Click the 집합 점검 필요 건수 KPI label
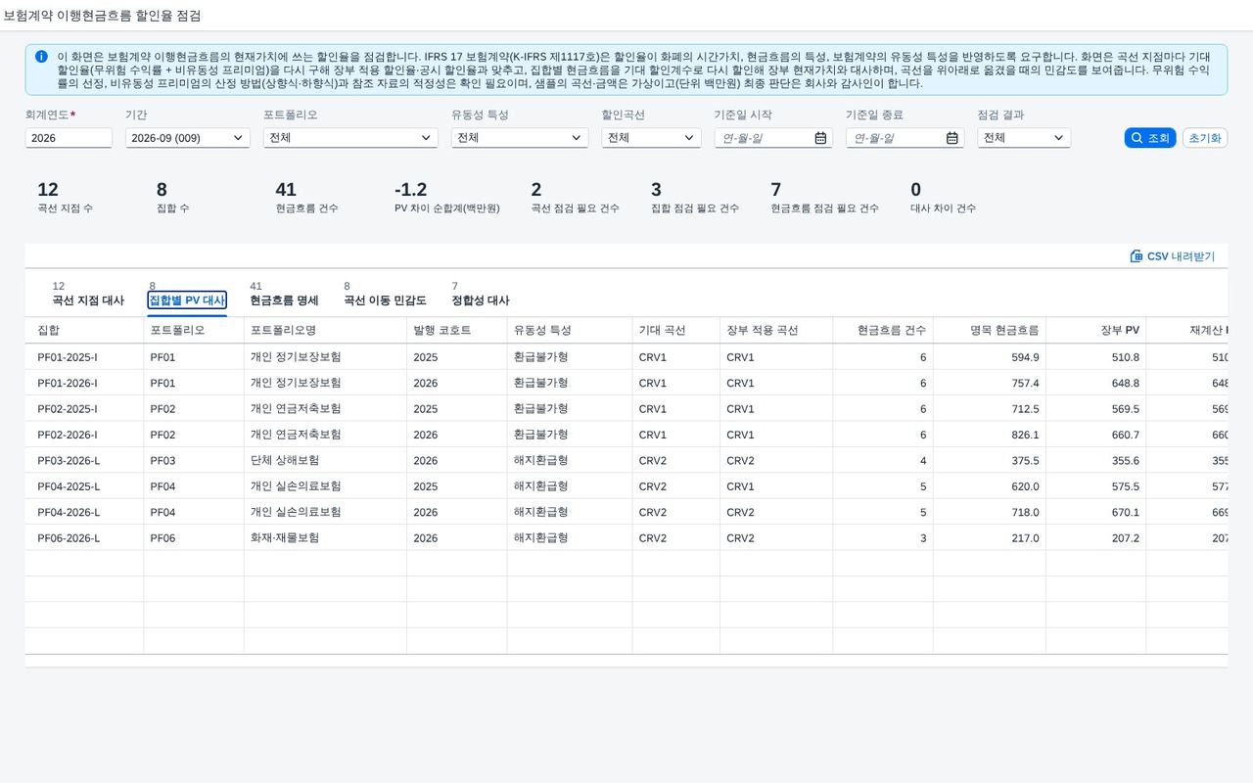Image resolution: width=1253 pixels, height=783 pixels. pyautogui.click(x=695, y=208)
